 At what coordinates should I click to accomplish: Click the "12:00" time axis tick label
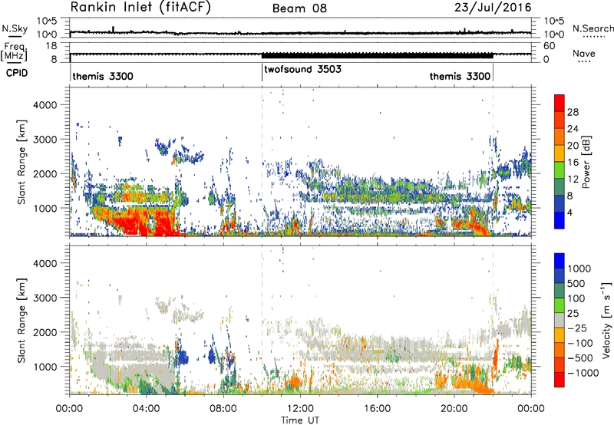tap(300, 409)
